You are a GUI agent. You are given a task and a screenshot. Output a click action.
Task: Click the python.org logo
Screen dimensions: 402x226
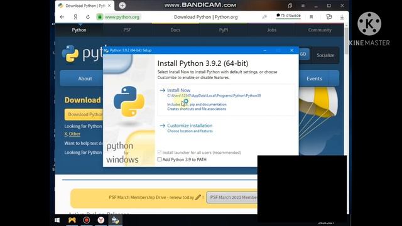tap(82, 54)
